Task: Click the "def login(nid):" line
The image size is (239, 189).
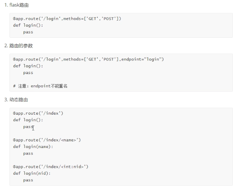Action: coord(32,173)
